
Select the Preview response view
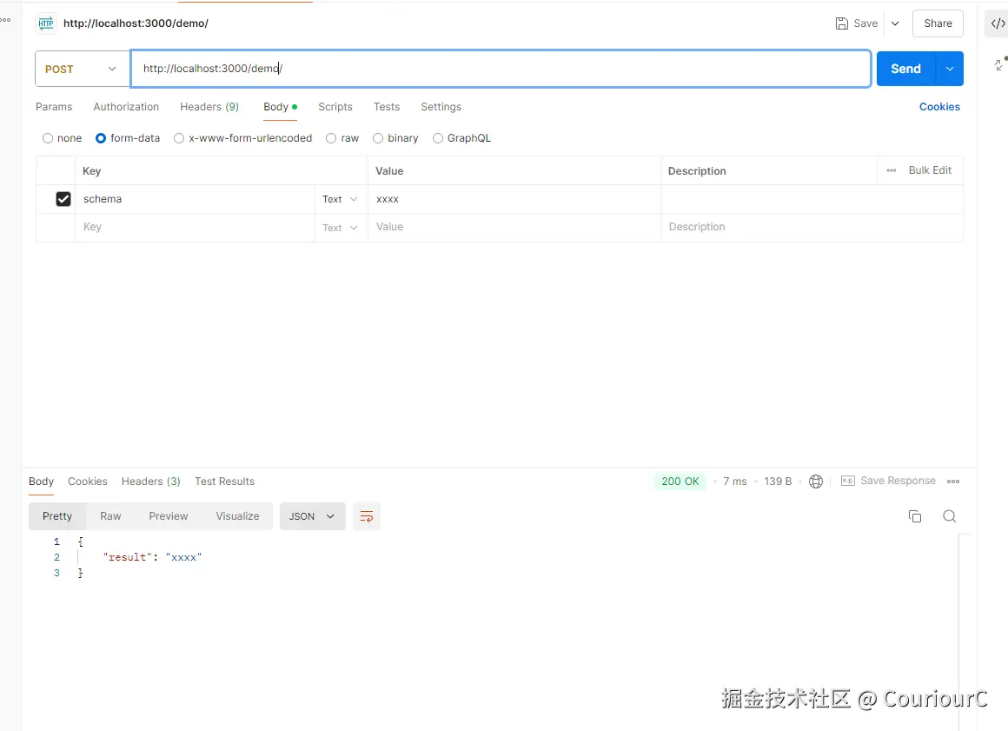click(169, 516)
